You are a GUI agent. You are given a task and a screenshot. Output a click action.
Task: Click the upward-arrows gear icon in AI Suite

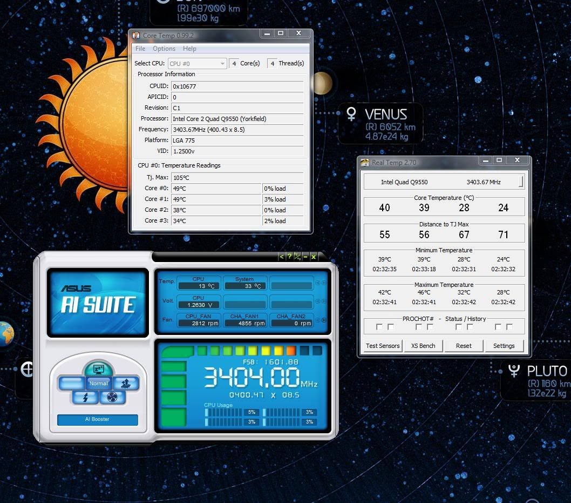[126, 383]
